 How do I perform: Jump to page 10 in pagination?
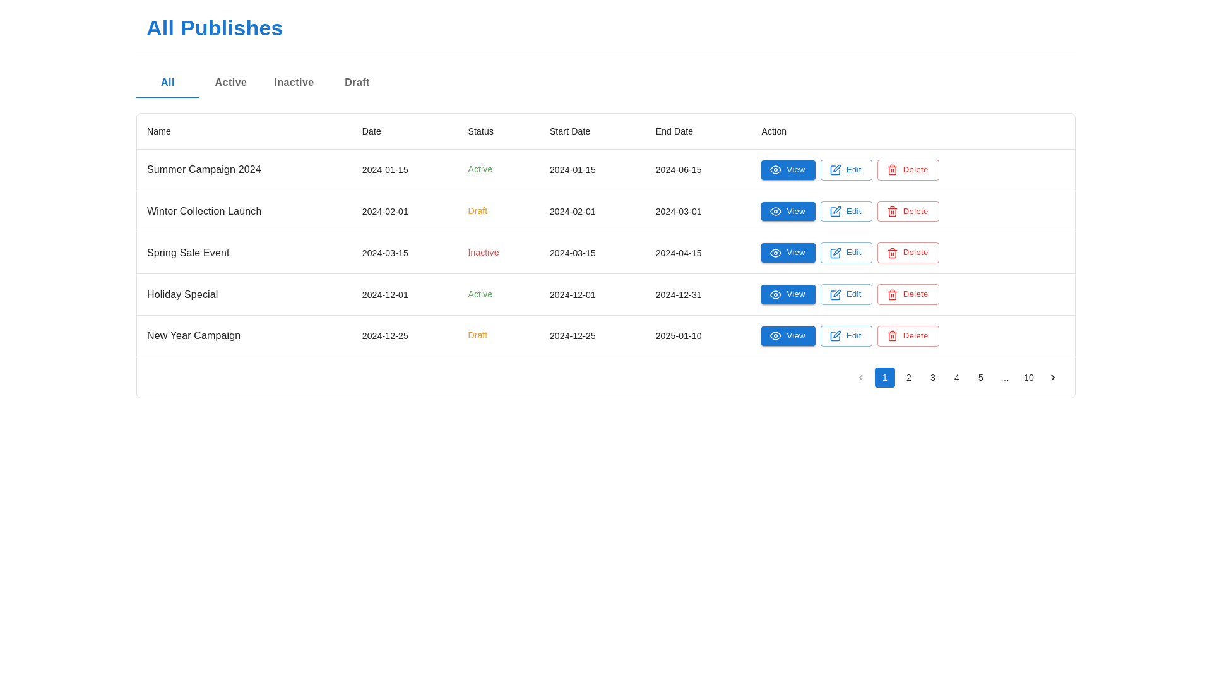pyautogui.click(x=1028, y=378)
